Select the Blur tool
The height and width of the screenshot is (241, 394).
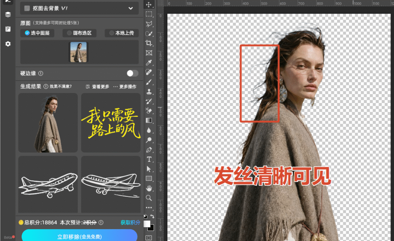[x=149, y=130]
